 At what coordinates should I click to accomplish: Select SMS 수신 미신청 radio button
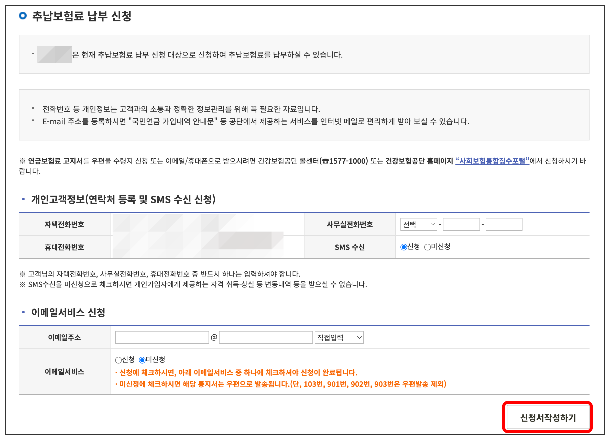tap(427, 247)
